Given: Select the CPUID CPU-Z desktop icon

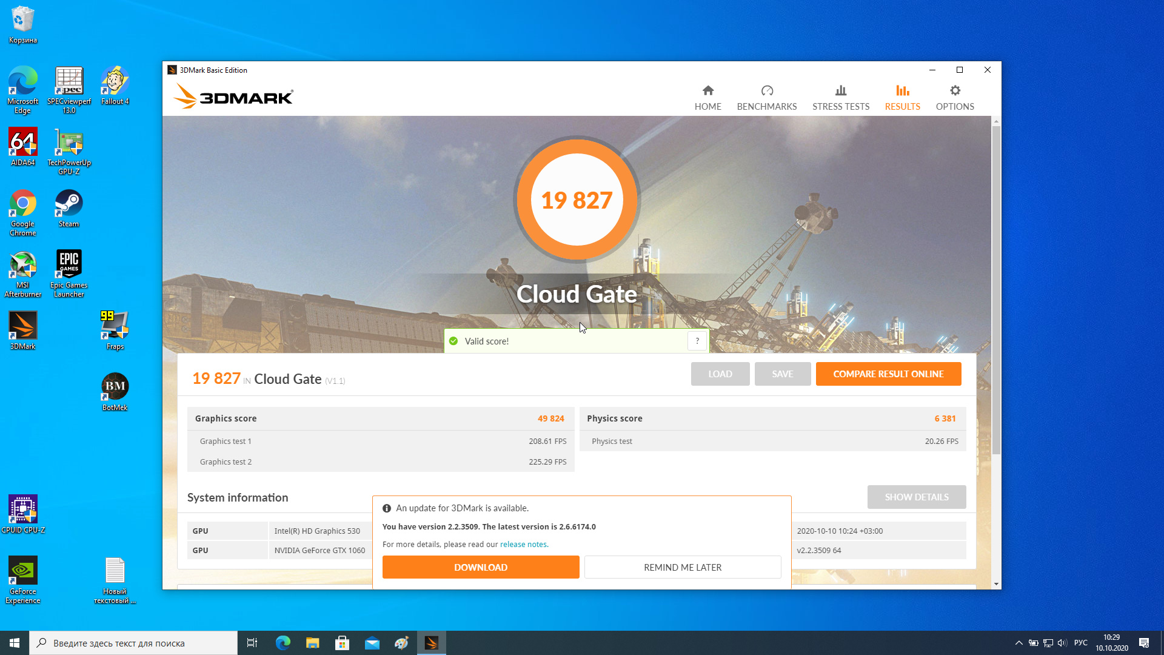Looking at the screenshot, I should coord(23,514).
